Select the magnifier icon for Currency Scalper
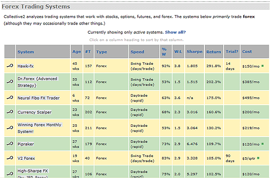 point(10,112)
